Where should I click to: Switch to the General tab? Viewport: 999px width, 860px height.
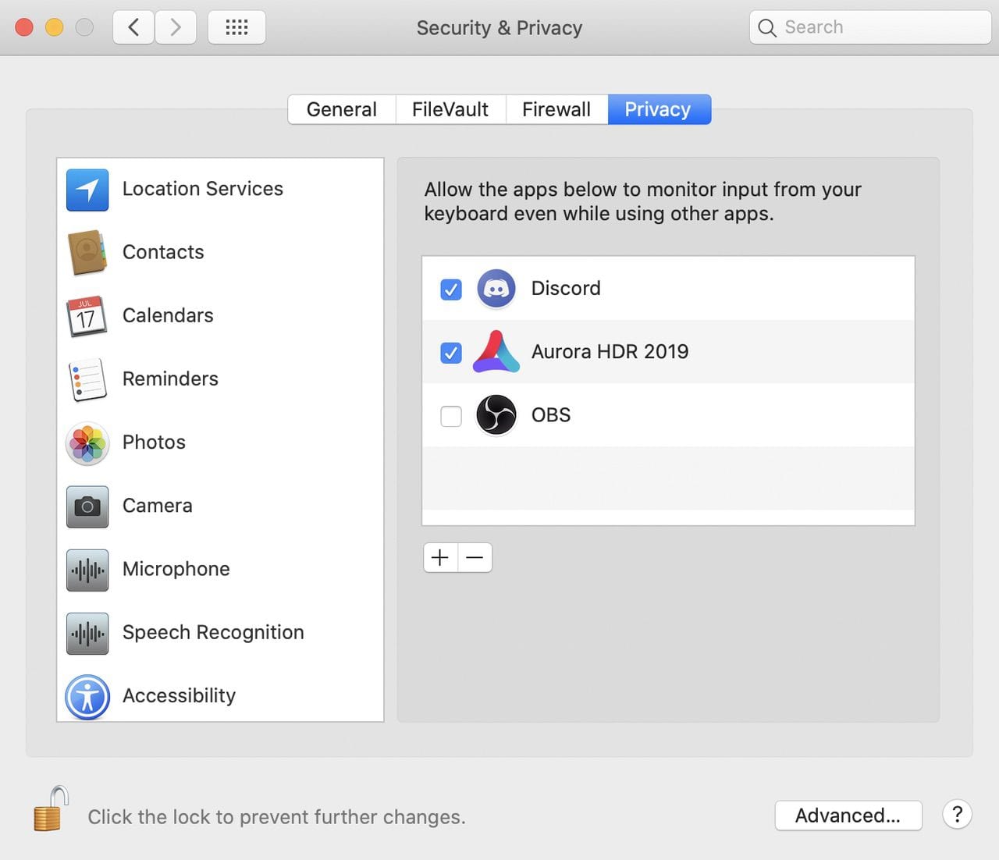pyautogui.click(x=342, y=109)
